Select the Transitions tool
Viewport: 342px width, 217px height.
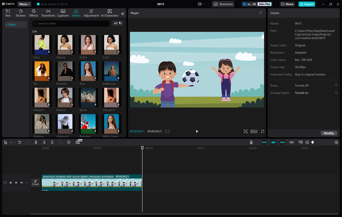click(48, 13)
